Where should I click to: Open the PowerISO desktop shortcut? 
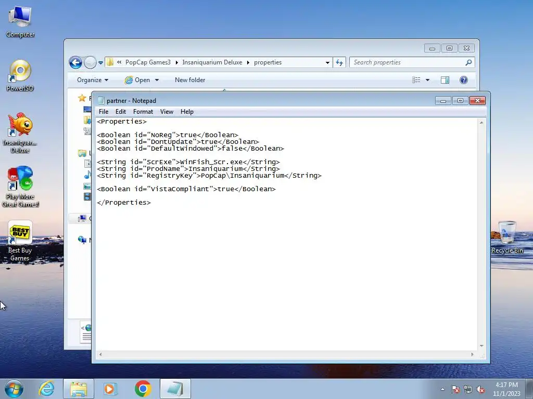tap(20, 75)
